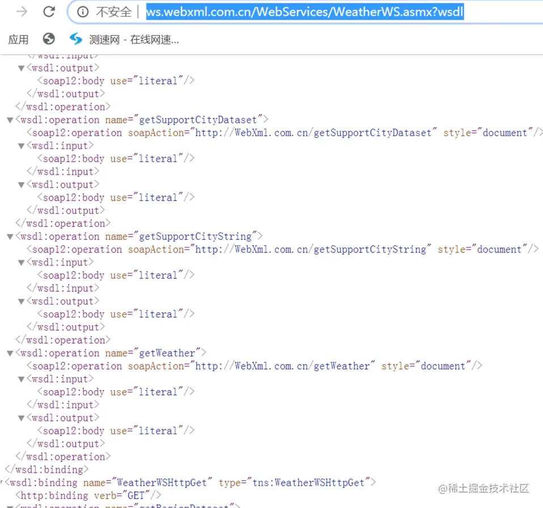Click closing </wsdl:input> tag under getWeather
The height and width of the screenshot is (508, 543).
63,405
